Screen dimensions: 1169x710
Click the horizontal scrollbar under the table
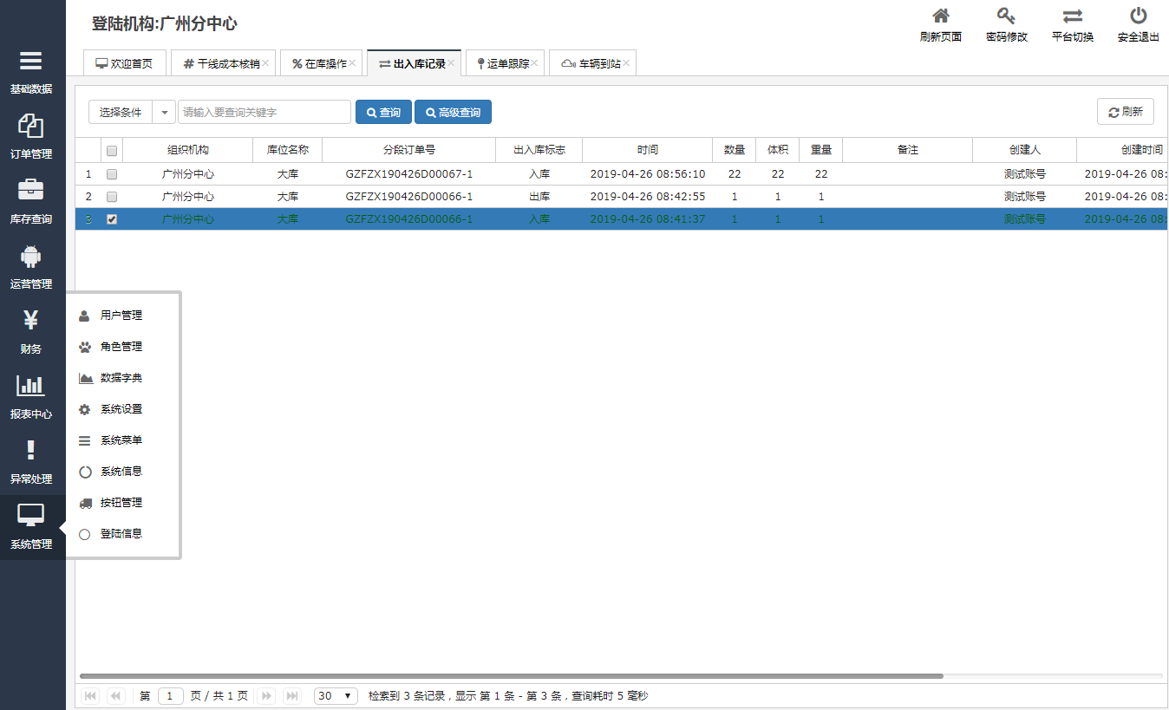(511, 675)
